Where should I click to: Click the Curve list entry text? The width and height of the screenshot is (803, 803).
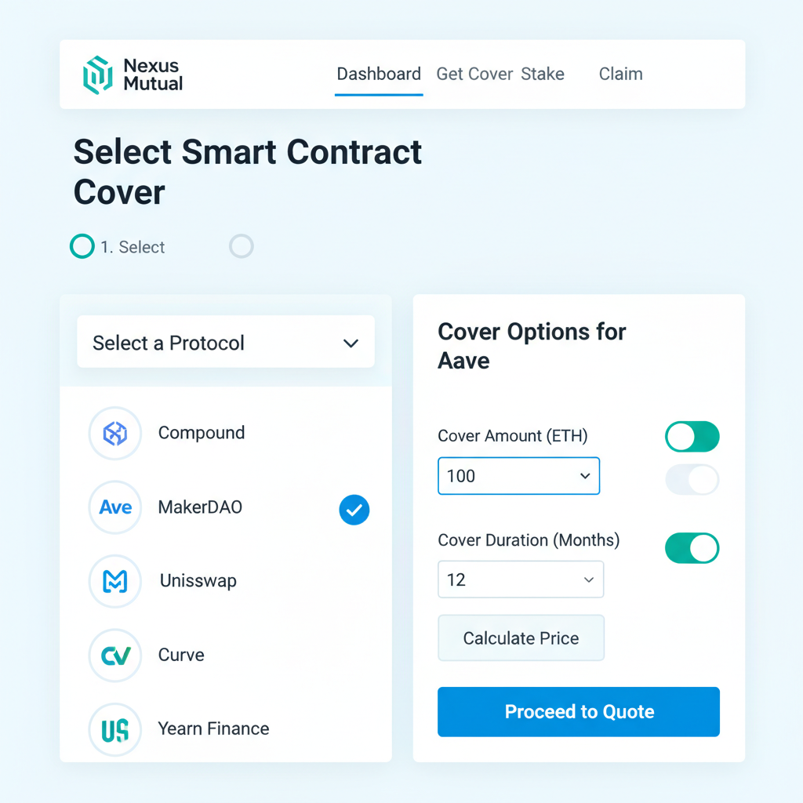tap(181, 655)
